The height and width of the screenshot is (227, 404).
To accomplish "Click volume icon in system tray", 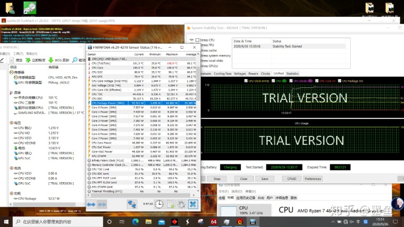I will [352, 221].
